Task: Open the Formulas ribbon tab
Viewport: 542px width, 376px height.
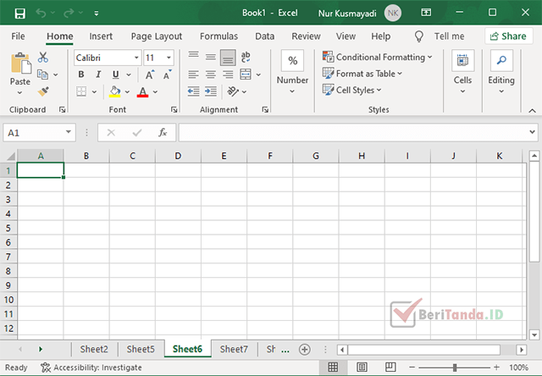Action: pyautogui.click(x=218, y=36)
